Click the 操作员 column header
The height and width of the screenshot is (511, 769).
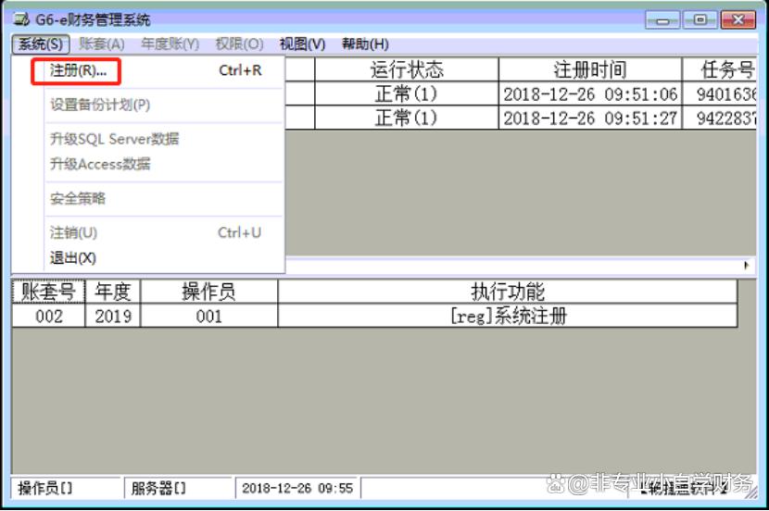208,292
